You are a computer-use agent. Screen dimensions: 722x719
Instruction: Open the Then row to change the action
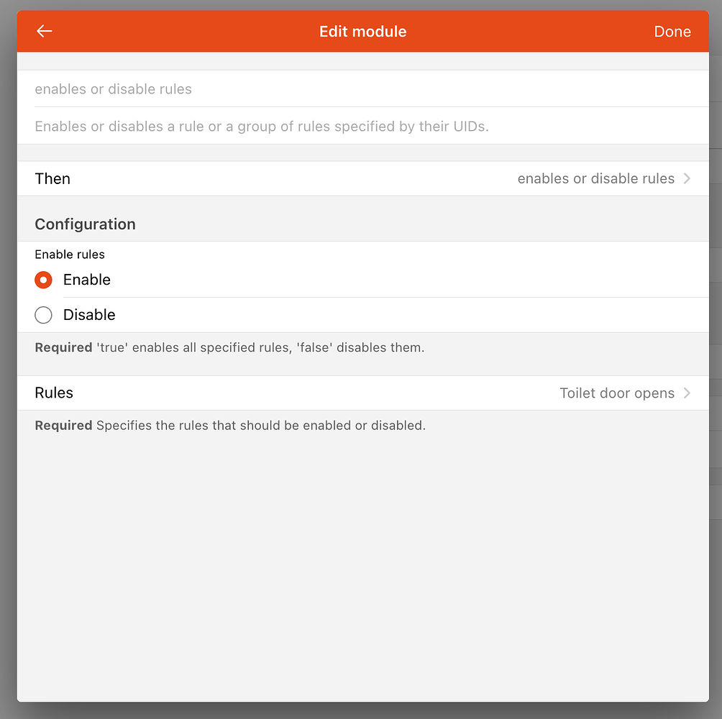pyautogui.click(x=360, y=178)
